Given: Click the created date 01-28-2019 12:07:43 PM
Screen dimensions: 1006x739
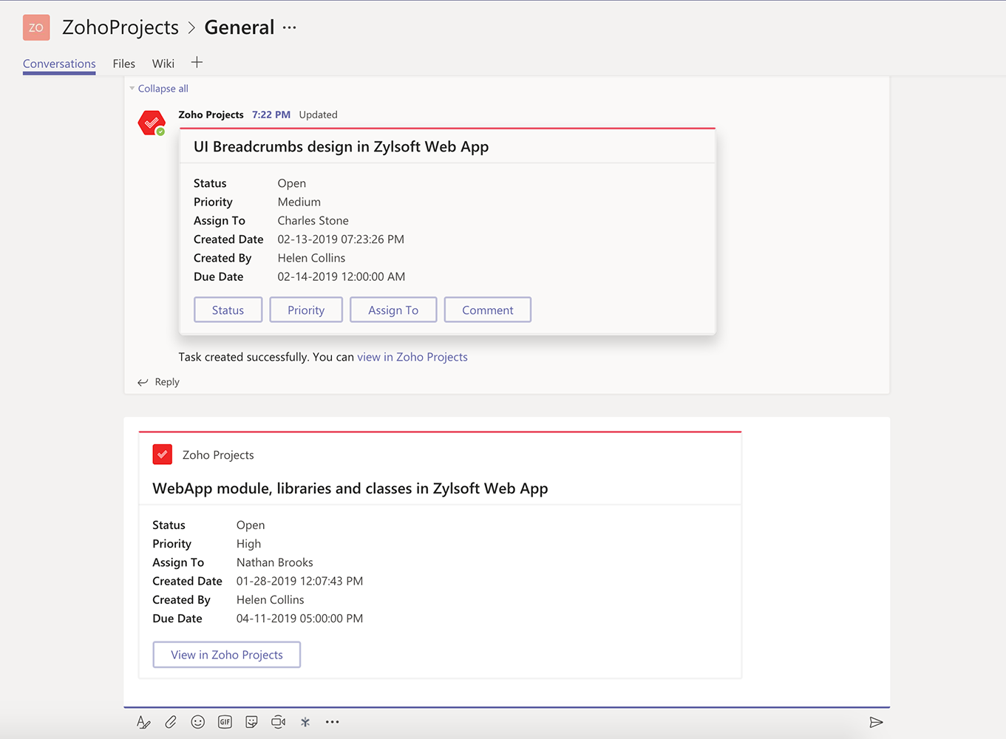Looking at the screenshot, I should tap(300, 581).
